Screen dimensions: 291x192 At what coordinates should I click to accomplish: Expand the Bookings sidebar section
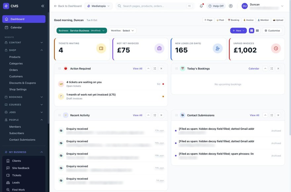pyautogui.click(x=24, y=97)
